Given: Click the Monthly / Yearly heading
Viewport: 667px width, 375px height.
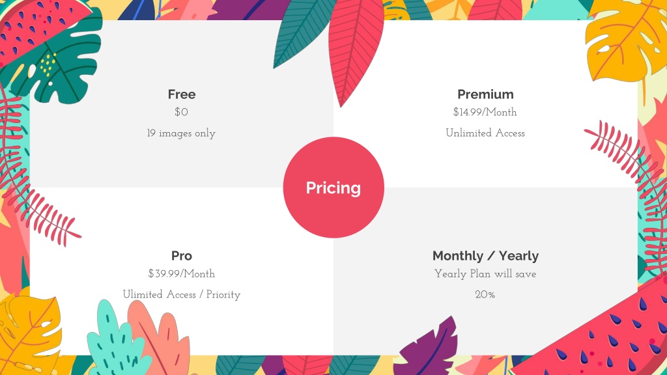Looking at the screenshot, I should coord(485,255).
